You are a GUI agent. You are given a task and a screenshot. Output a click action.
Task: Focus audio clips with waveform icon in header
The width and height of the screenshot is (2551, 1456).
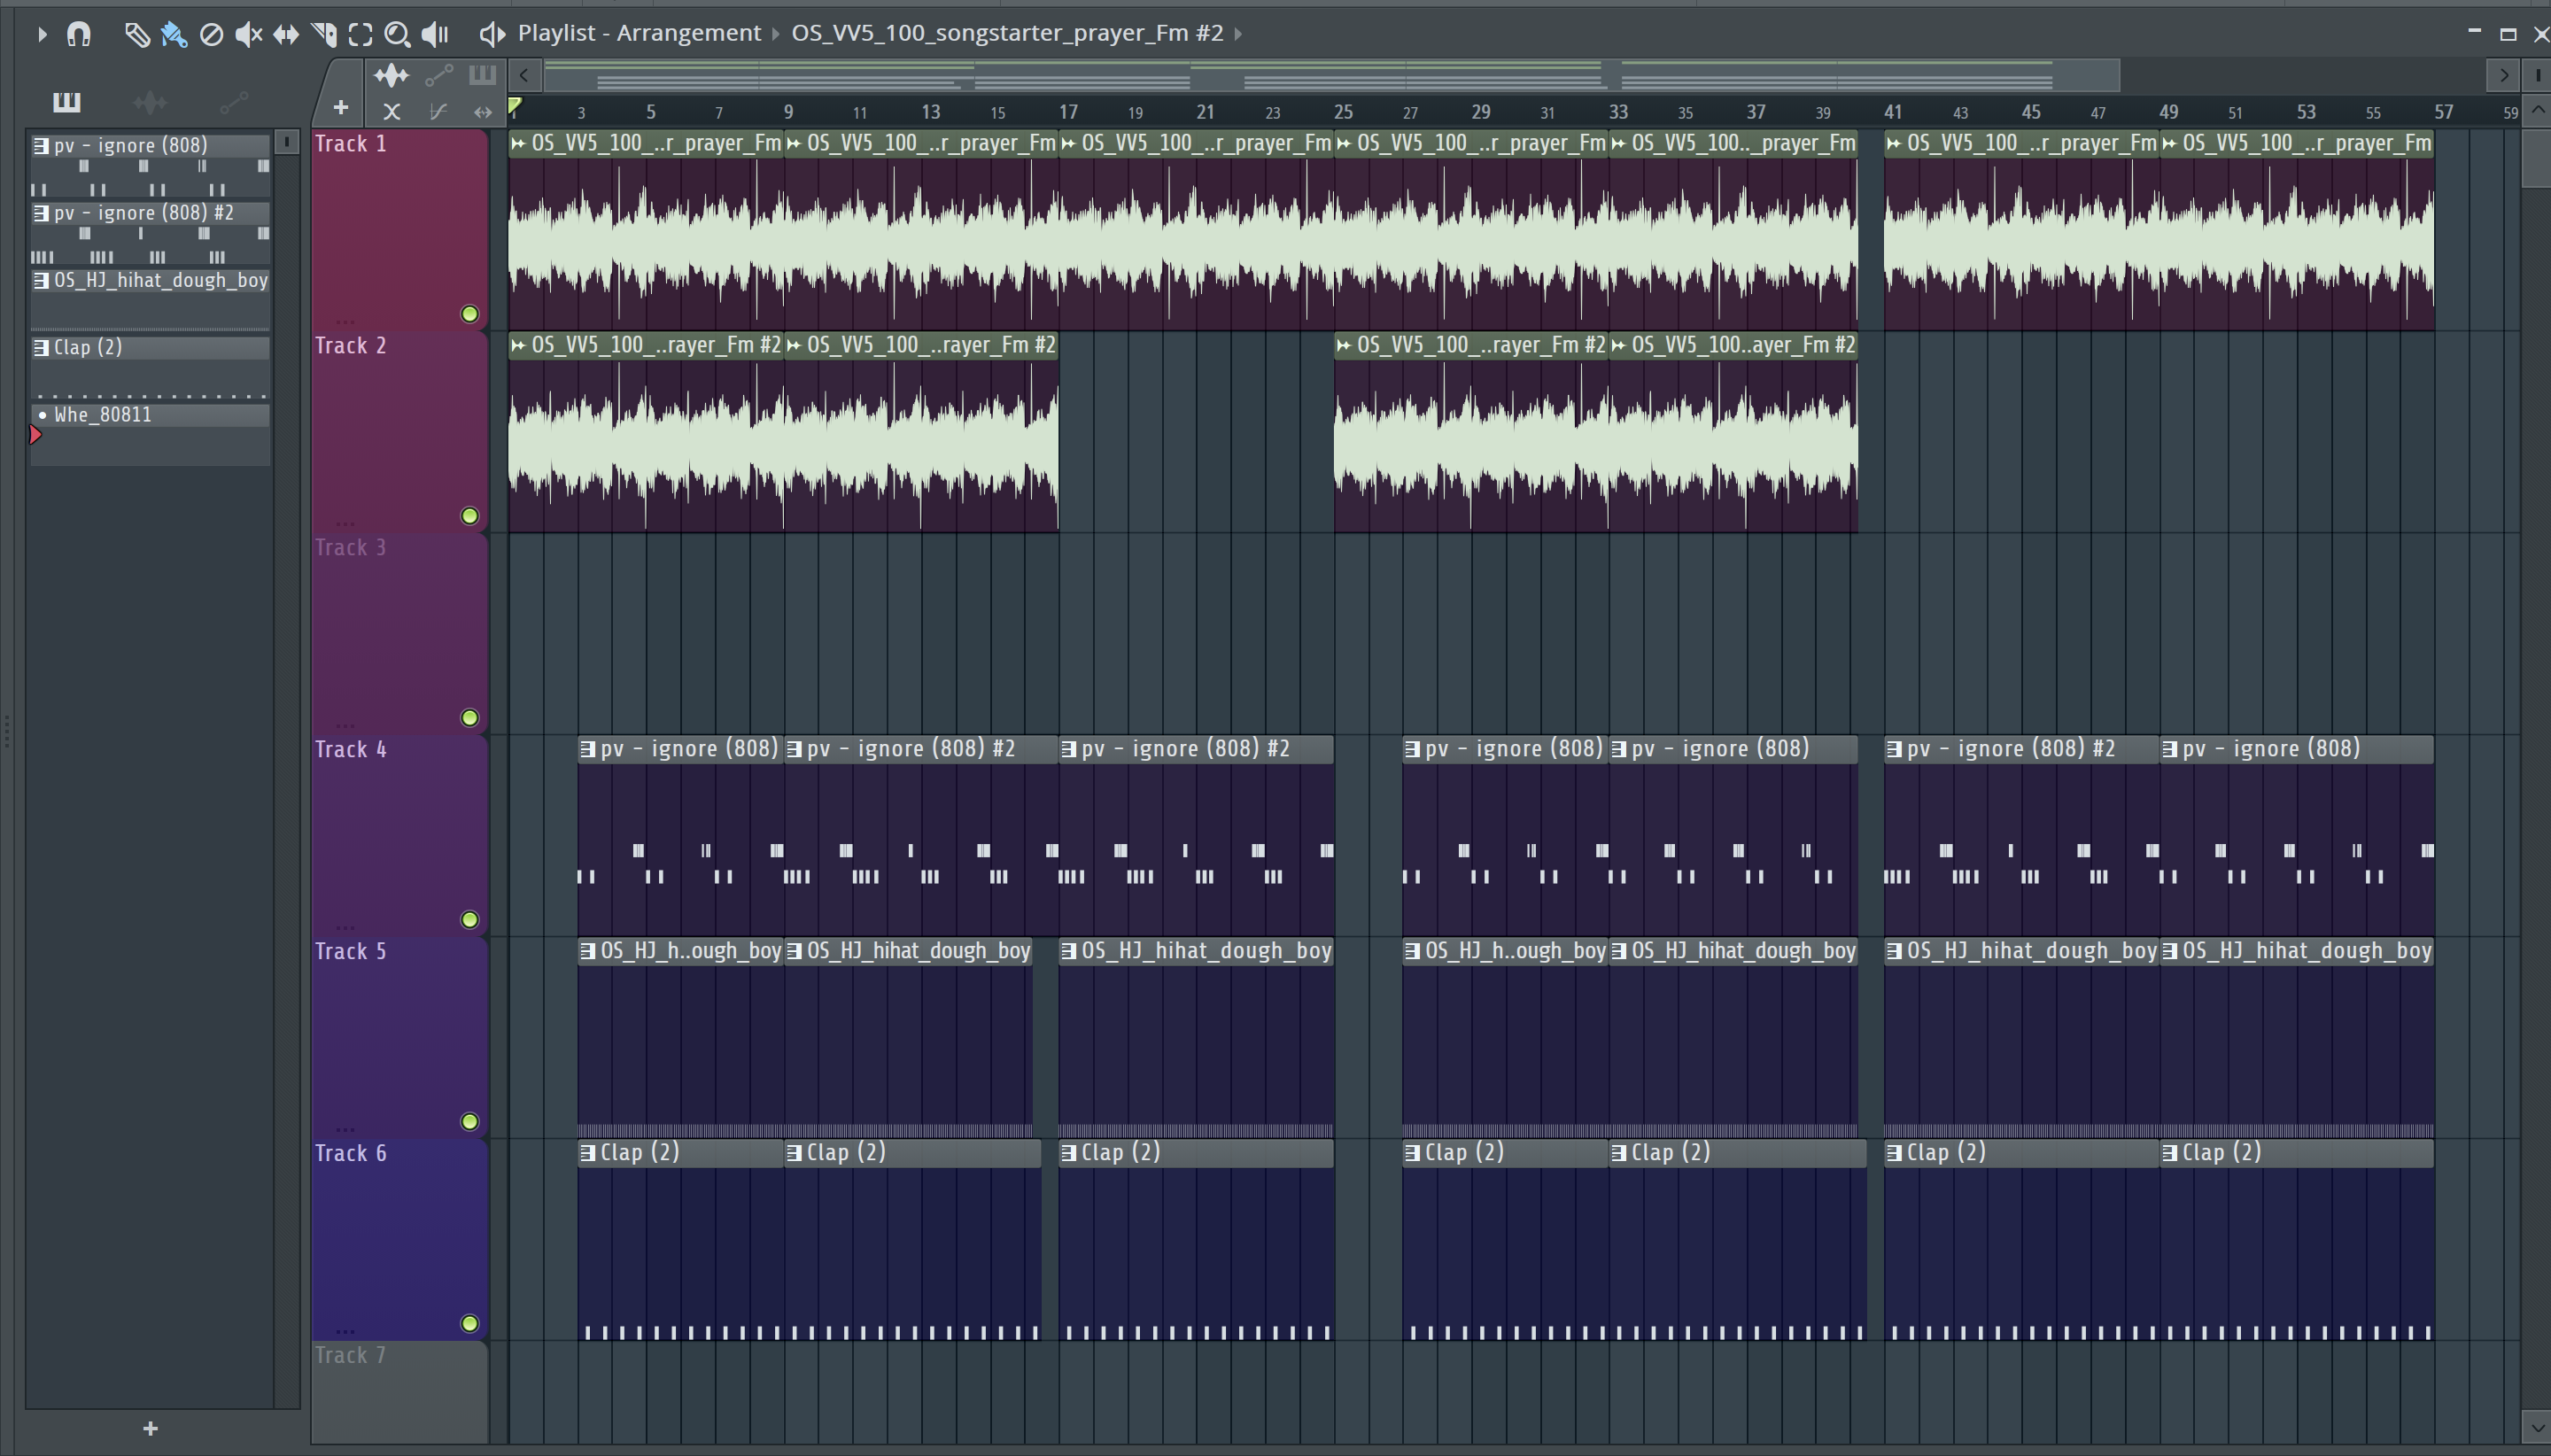click(391, 75)
